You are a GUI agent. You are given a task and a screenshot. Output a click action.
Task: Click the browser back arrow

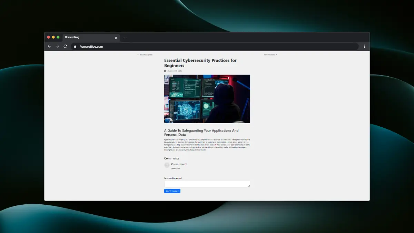coord(49,46)
